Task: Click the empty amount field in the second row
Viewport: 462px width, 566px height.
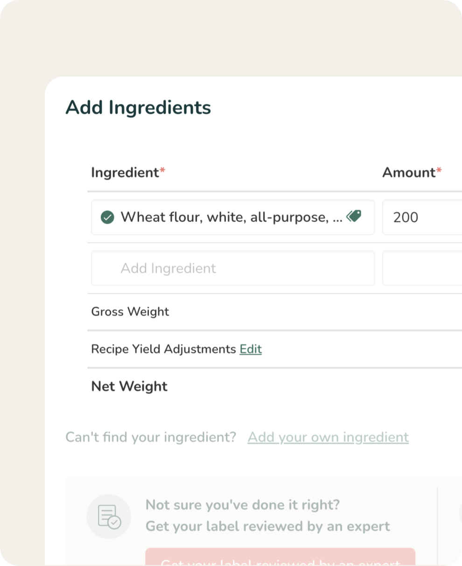Action: pyautogui.click(x=422, y=268)
